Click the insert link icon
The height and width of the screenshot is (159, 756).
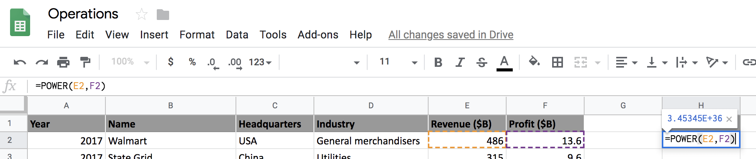[x=749, y=62]
